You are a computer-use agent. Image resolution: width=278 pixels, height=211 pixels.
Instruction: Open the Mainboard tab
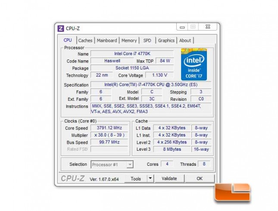(107, 40)
